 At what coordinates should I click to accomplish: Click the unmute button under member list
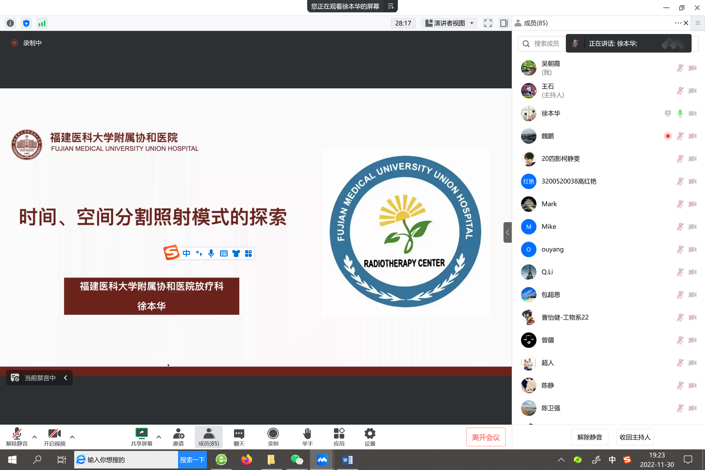coord(590,437)
